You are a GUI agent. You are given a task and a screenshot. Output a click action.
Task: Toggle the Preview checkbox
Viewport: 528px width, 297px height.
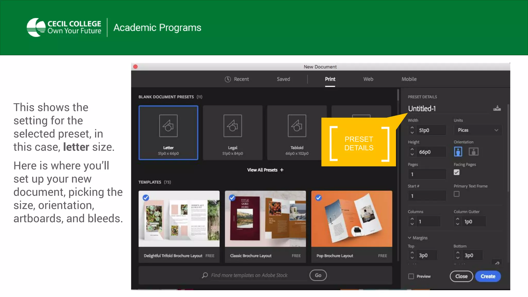[411, 276]
